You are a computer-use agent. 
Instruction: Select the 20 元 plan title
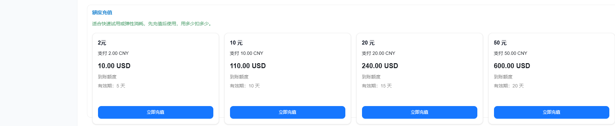point(368,43)
